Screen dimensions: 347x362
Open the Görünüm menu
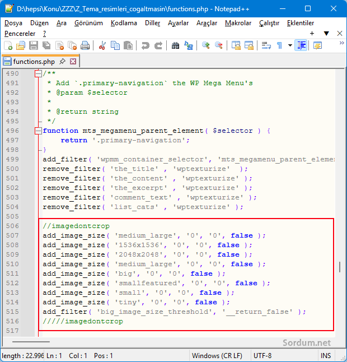point(88,23)
